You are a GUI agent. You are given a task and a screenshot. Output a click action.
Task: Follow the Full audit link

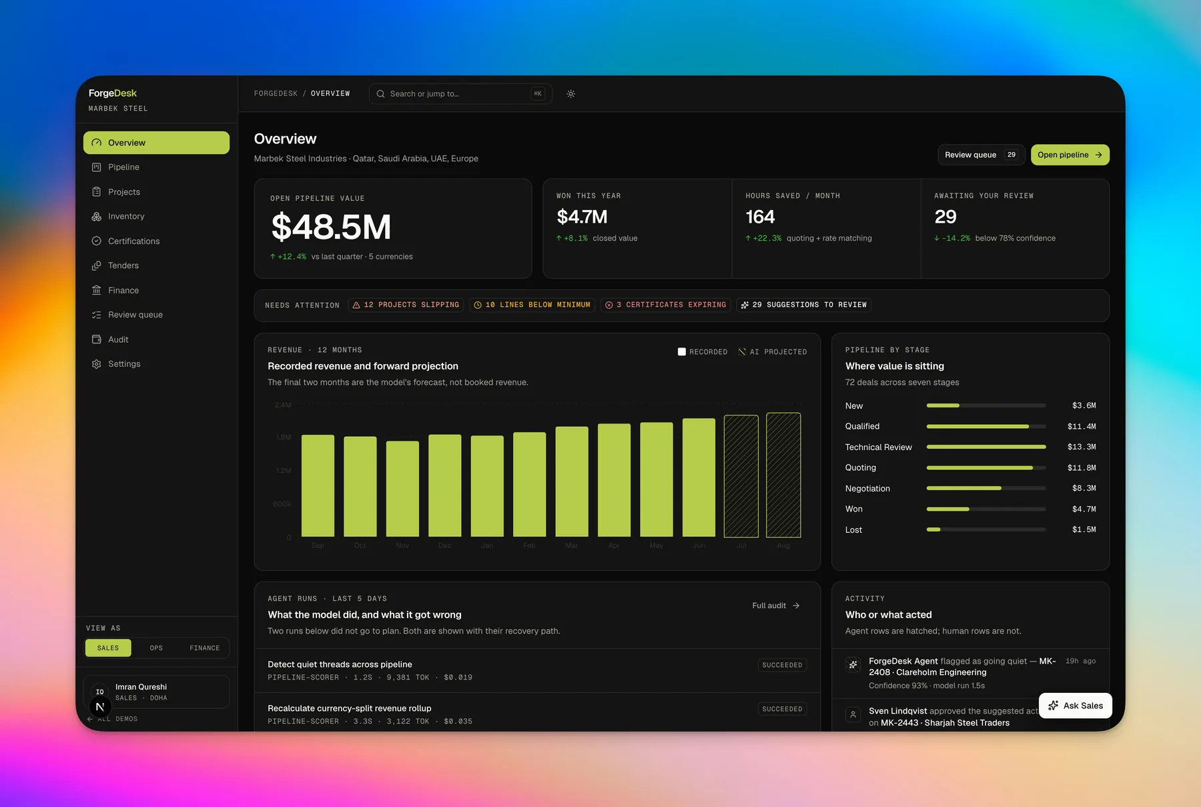776,606
